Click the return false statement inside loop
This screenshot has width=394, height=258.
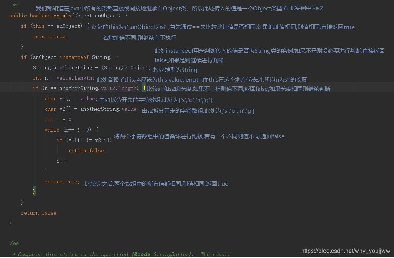tap(87, 150)
